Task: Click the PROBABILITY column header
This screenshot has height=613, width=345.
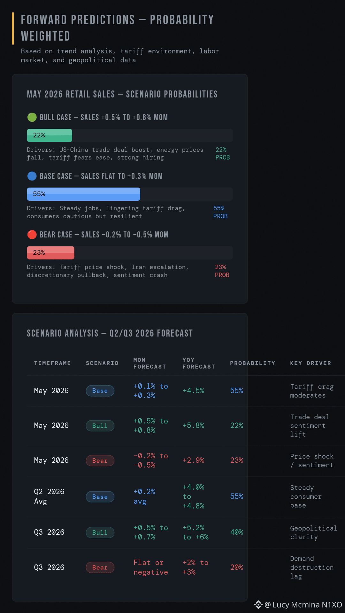Action: click(253, 363)
